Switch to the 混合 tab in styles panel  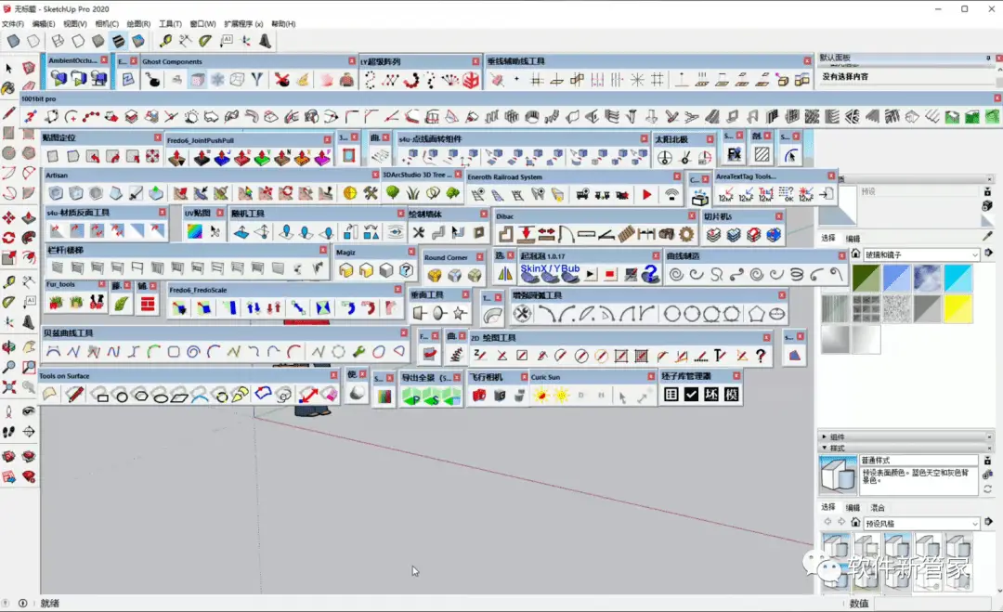[878, 508]
